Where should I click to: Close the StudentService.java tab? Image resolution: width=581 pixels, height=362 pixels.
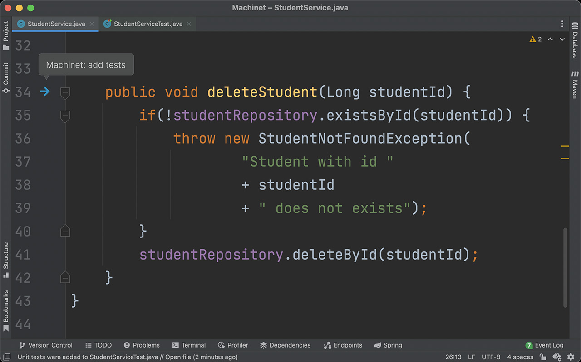(x=92, y=24)
